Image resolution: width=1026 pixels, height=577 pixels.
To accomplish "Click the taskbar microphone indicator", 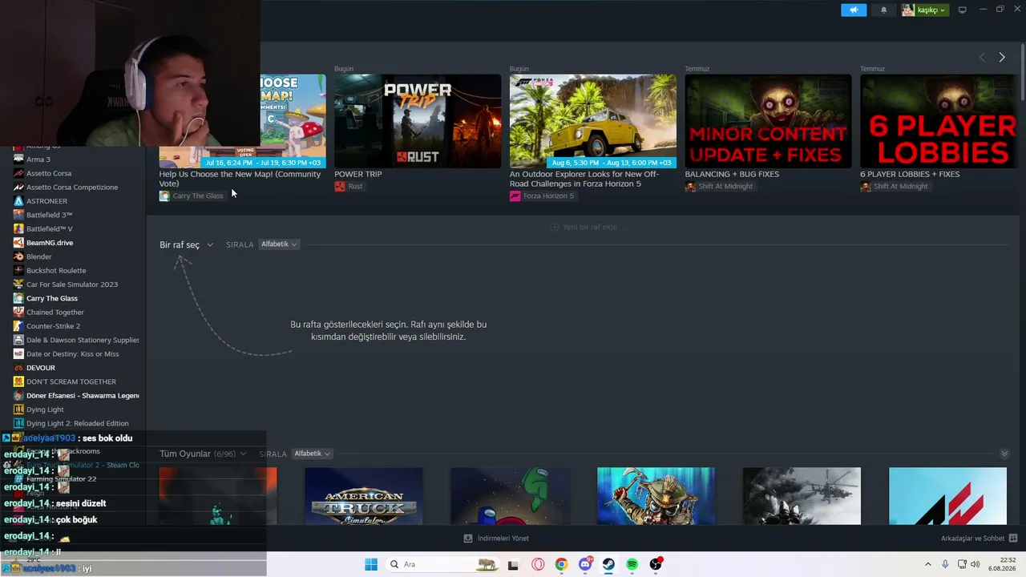I will click(946, 564).
